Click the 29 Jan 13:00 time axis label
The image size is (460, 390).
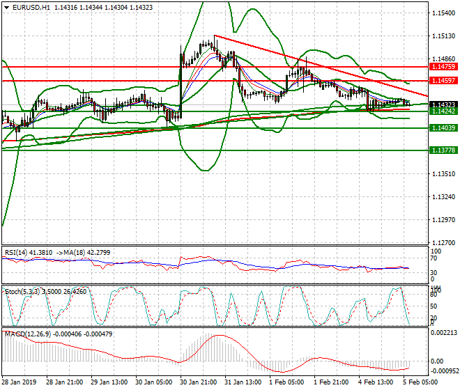point(109,382)
